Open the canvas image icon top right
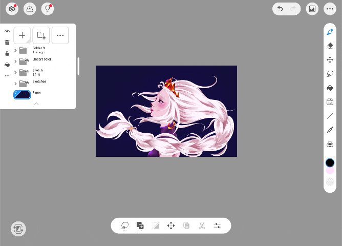342x246 pixels. [x=312, y=9]
